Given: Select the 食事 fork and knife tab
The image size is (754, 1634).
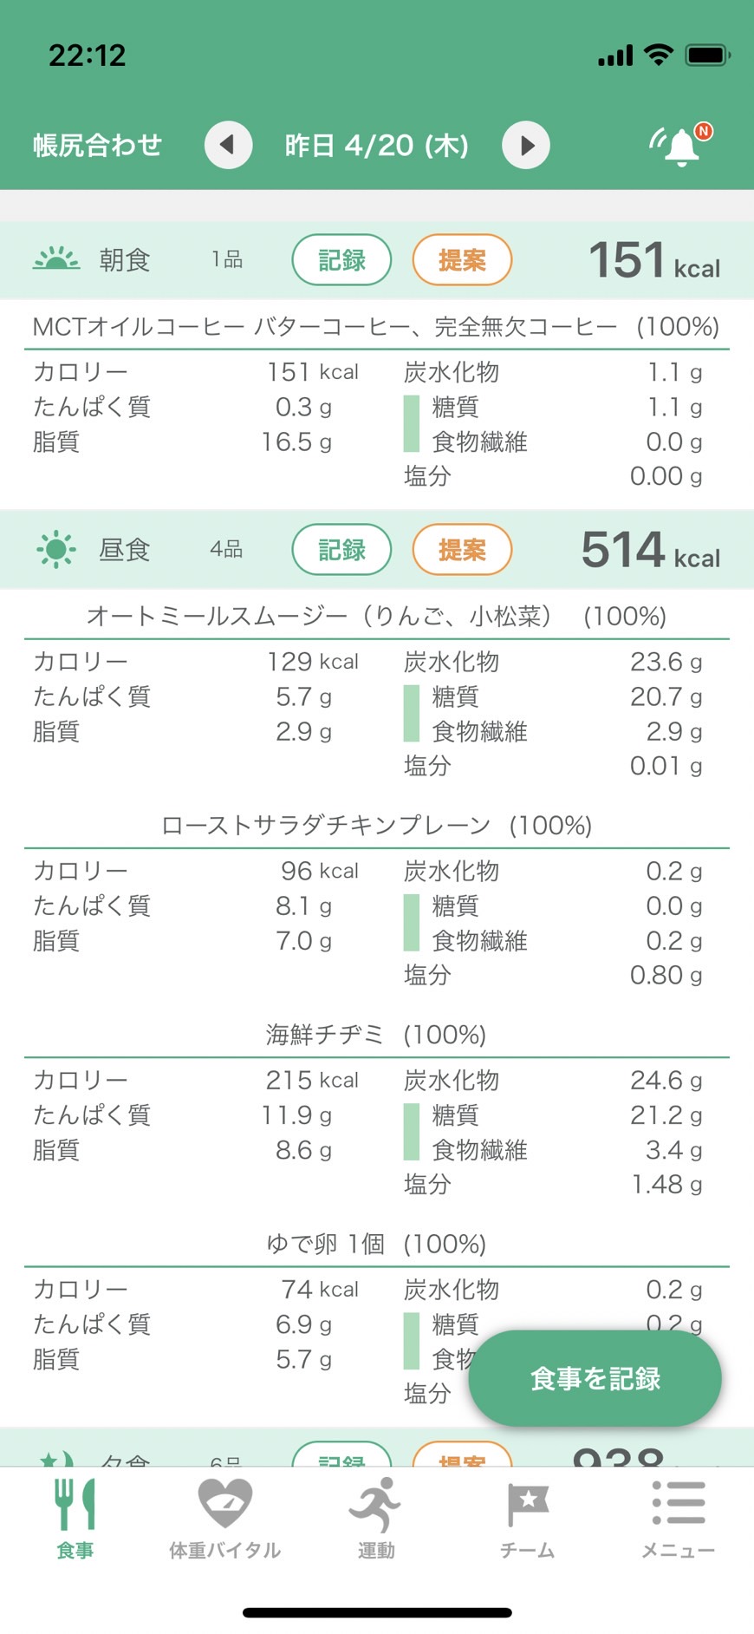Looking at the screenshot, I should [x=75, y=1520].
